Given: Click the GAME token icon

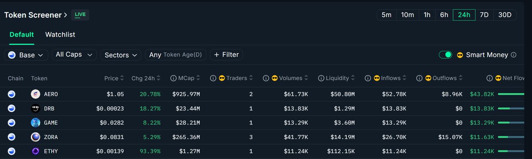Looking at the screenshot, I should click(x=35, y=122).
